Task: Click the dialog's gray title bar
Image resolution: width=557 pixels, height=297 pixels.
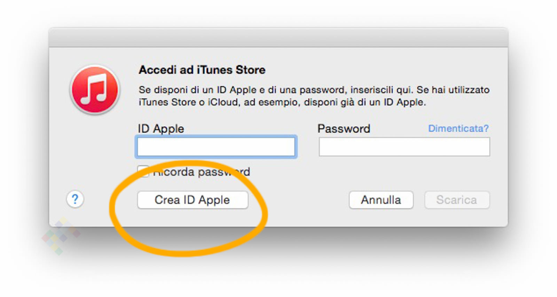Action: point(278,38)
